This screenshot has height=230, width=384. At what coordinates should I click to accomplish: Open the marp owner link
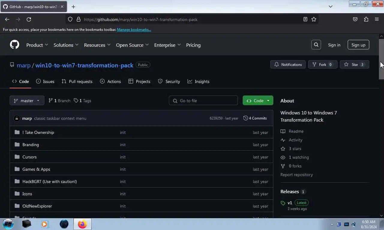point(24,65)
